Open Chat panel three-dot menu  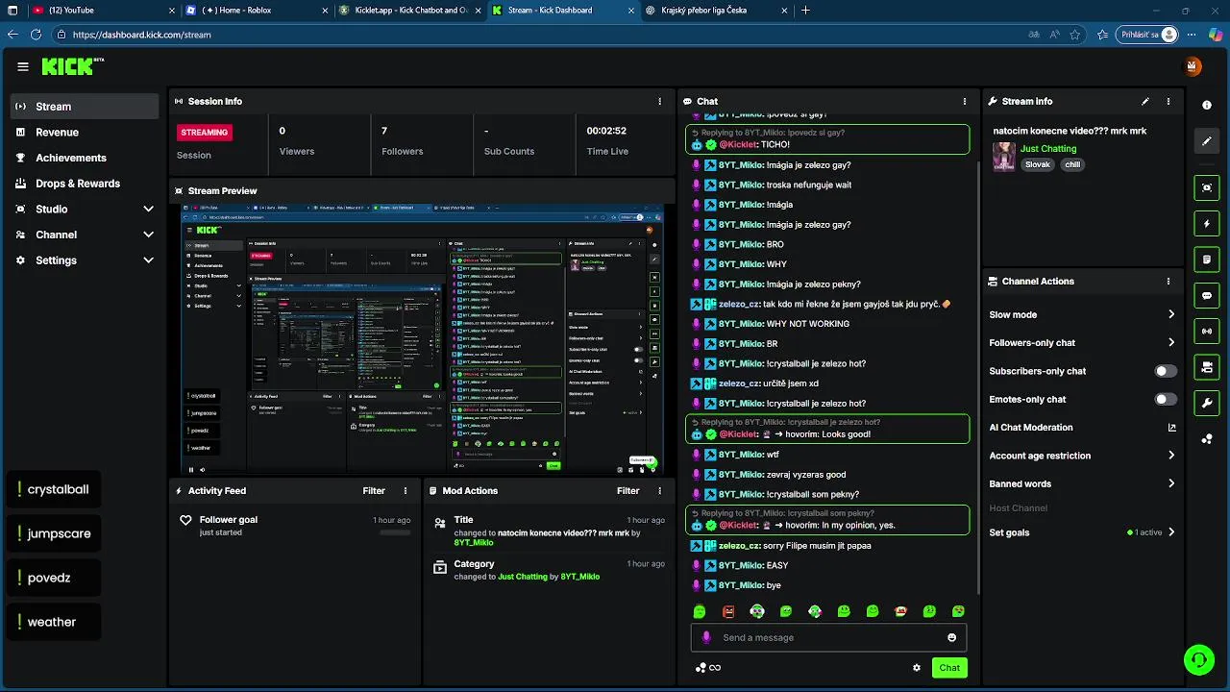[x=965, y=101]
